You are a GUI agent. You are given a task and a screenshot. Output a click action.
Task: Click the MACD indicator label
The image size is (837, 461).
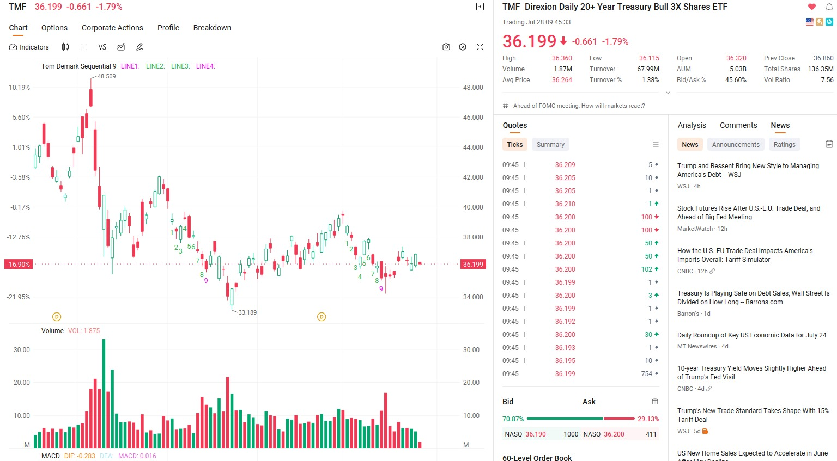tap(51, 456)
